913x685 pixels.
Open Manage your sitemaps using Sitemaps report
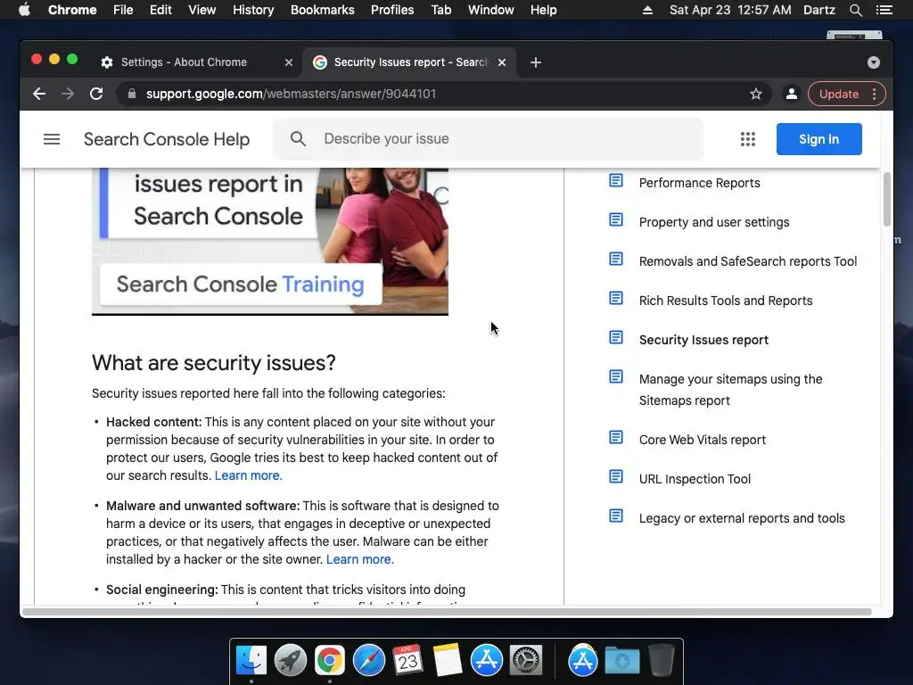tap(731, 390)
